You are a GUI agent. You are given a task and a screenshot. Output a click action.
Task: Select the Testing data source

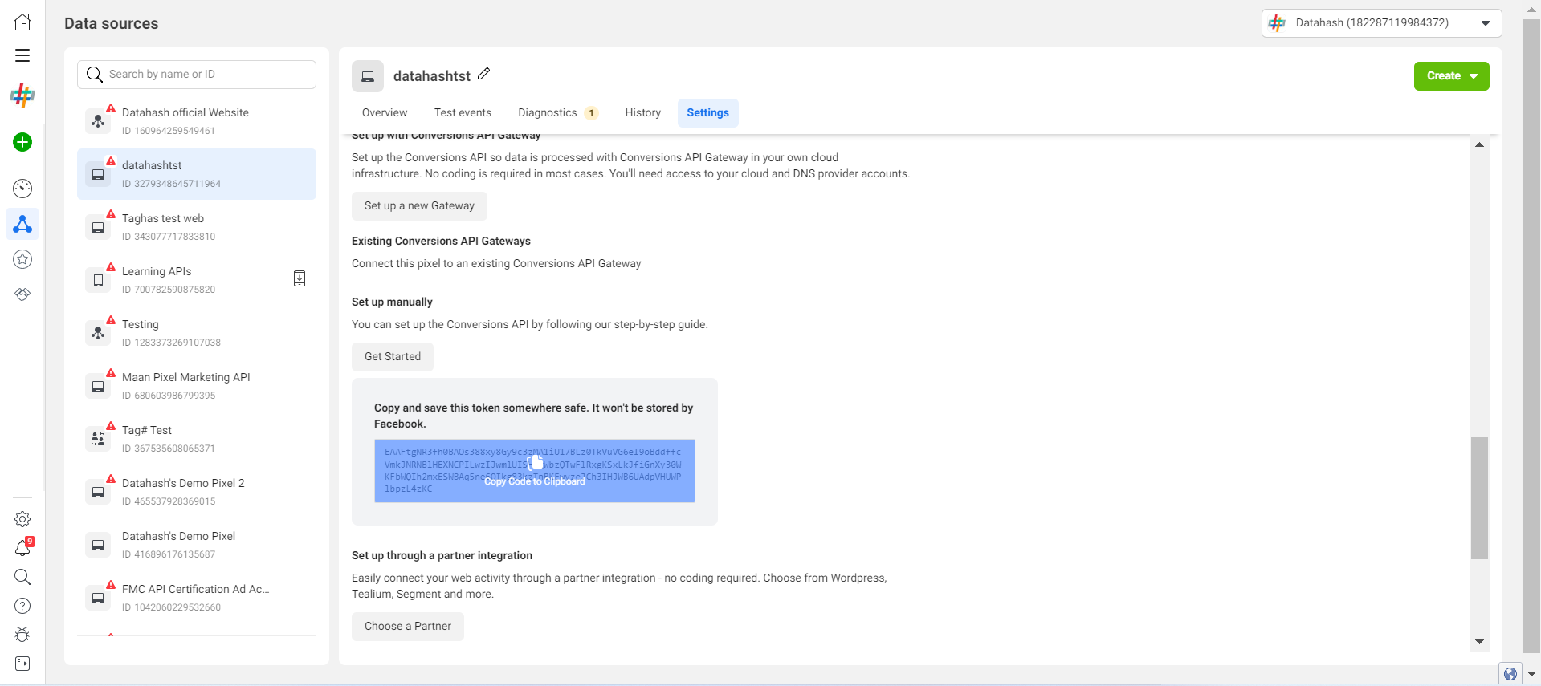[x=197, y=333]
